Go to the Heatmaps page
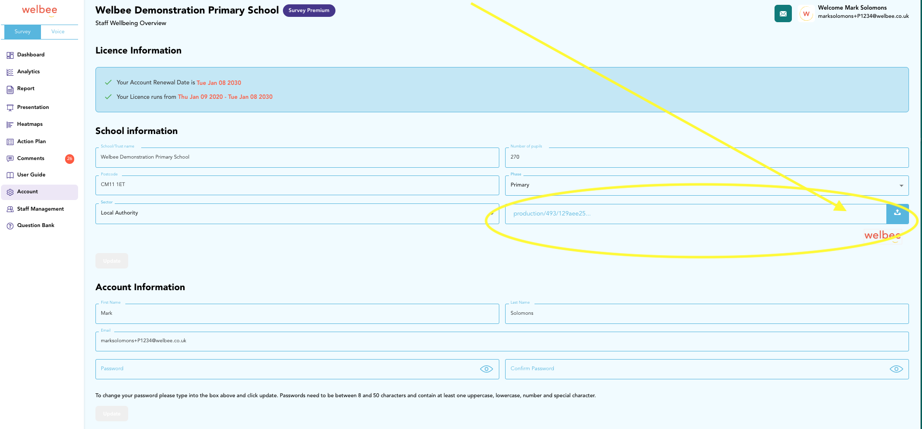 pyautogui.click(x=30, y=124)
